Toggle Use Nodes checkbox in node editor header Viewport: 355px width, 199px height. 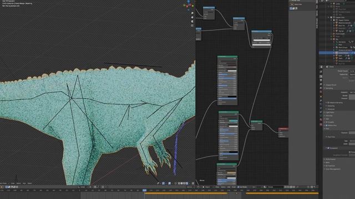coord(239,187)
